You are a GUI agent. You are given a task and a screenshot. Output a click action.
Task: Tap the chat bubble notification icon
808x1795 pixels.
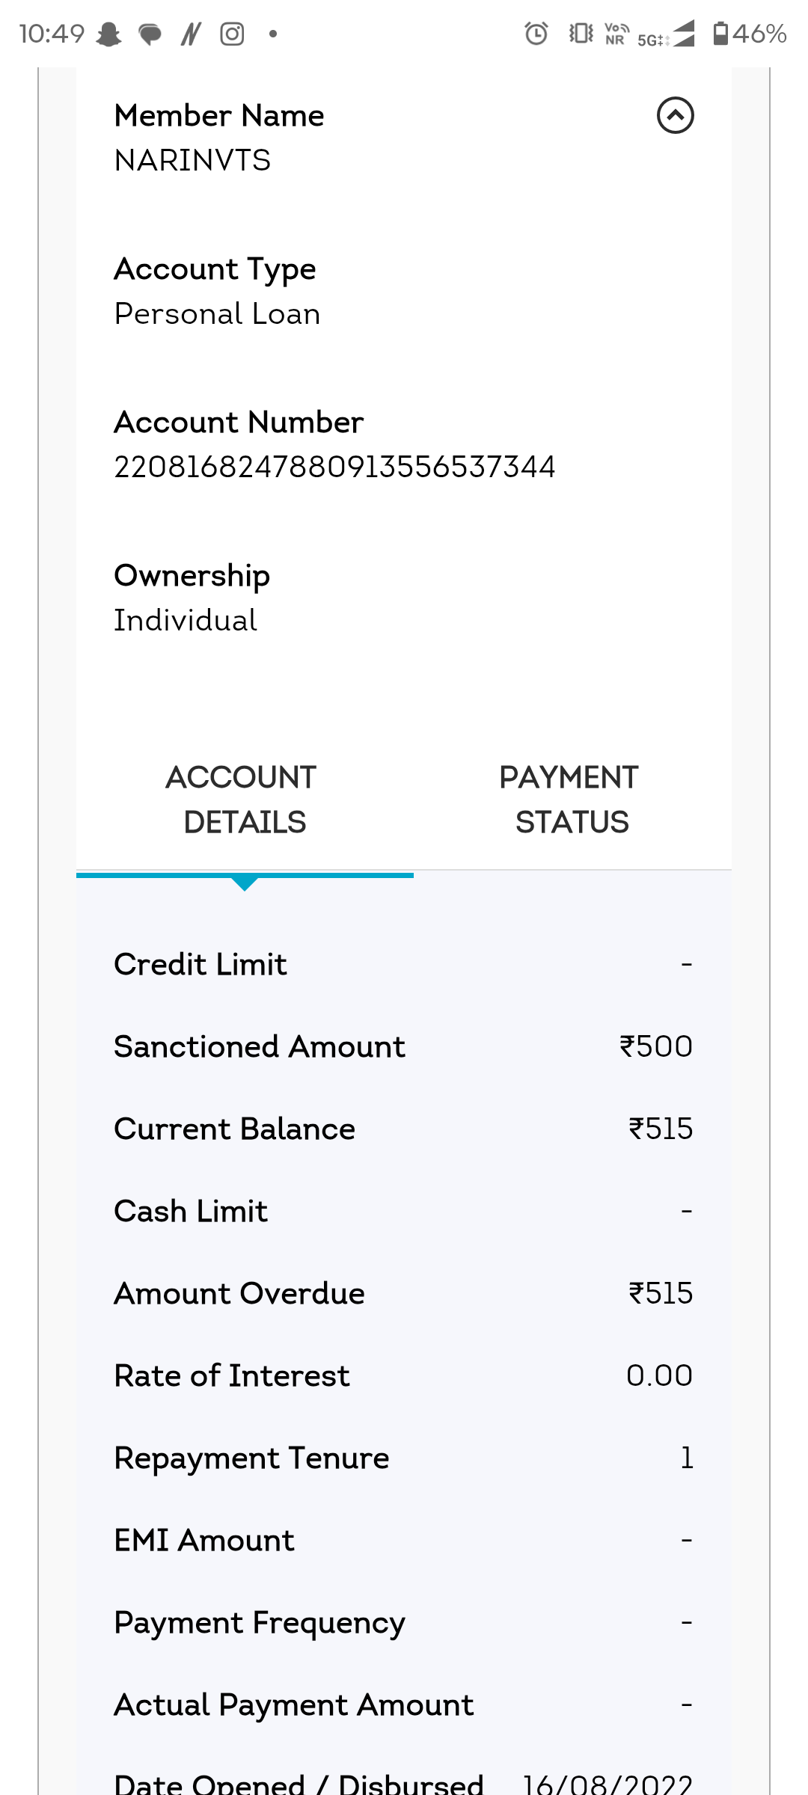point(150,34)
